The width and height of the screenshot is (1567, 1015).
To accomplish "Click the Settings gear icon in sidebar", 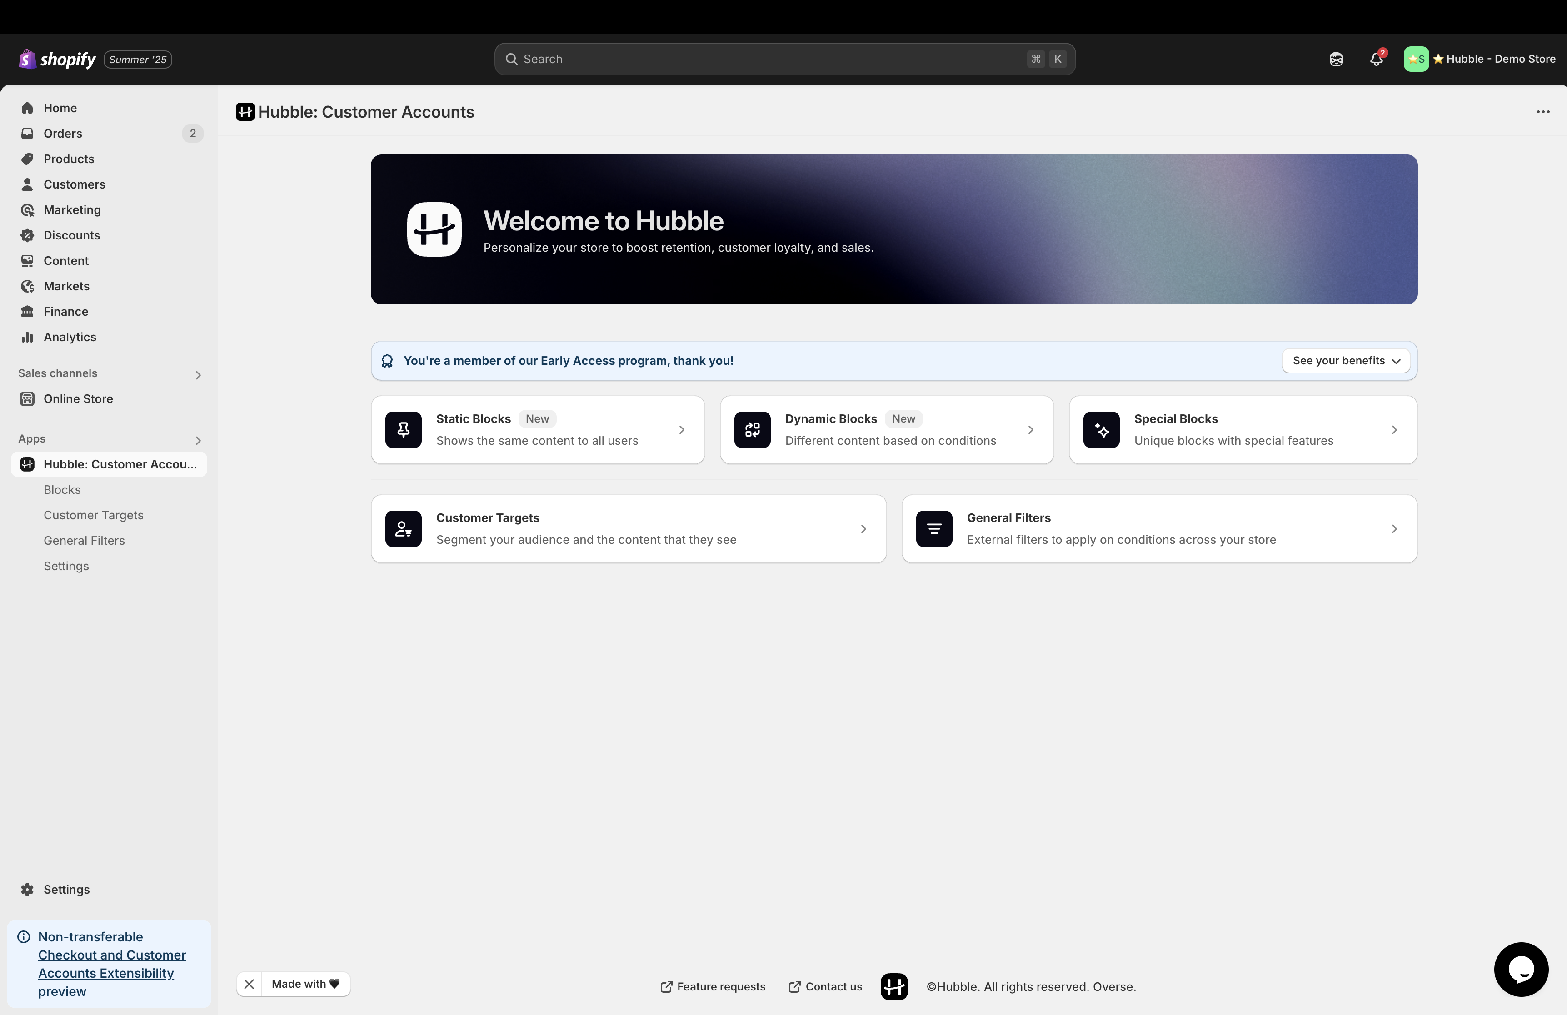I will click(27, 889).
